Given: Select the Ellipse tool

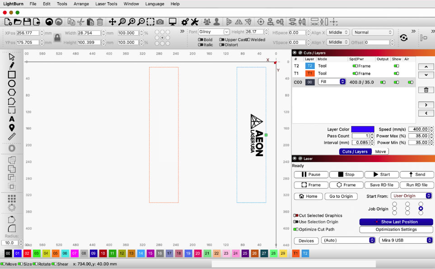Looking at the screenshot, I should point(12,83).
